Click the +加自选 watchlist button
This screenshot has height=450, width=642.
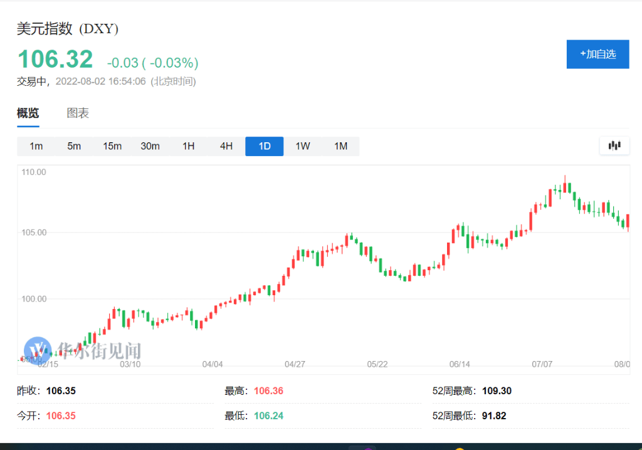[x=597, y=54]
